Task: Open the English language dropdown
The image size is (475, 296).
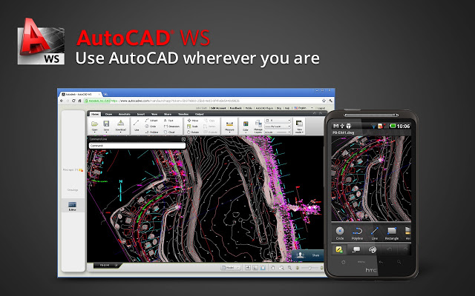Action: point(303,108)
